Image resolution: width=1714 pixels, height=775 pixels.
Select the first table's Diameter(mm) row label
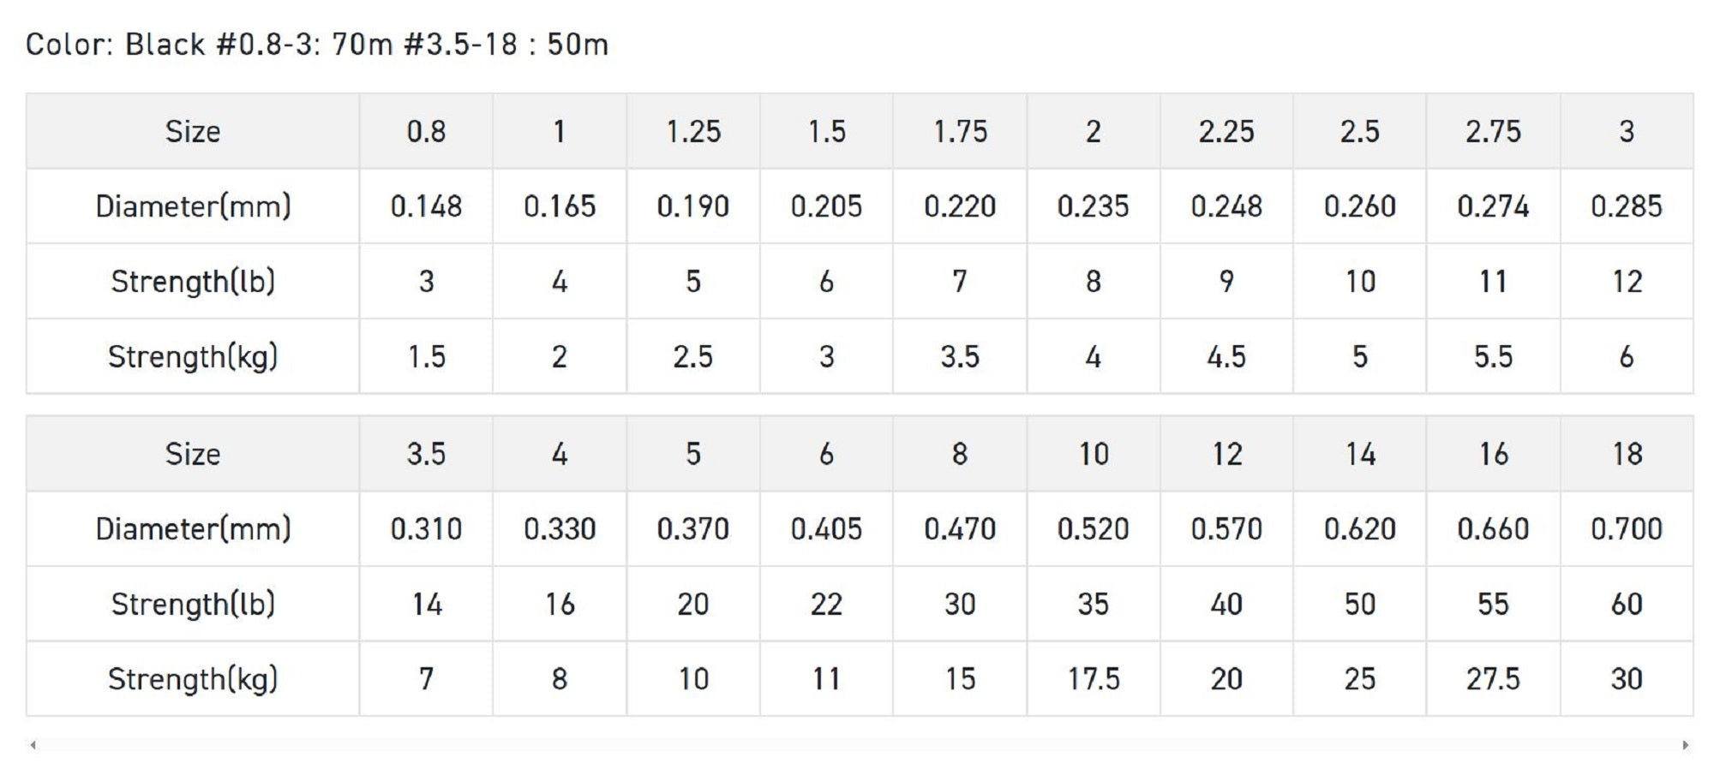pos(193,206)
